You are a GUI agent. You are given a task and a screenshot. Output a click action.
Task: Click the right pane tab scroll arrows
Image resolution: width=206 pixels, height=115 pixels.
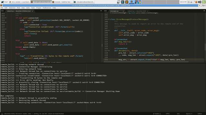point(105,11)
